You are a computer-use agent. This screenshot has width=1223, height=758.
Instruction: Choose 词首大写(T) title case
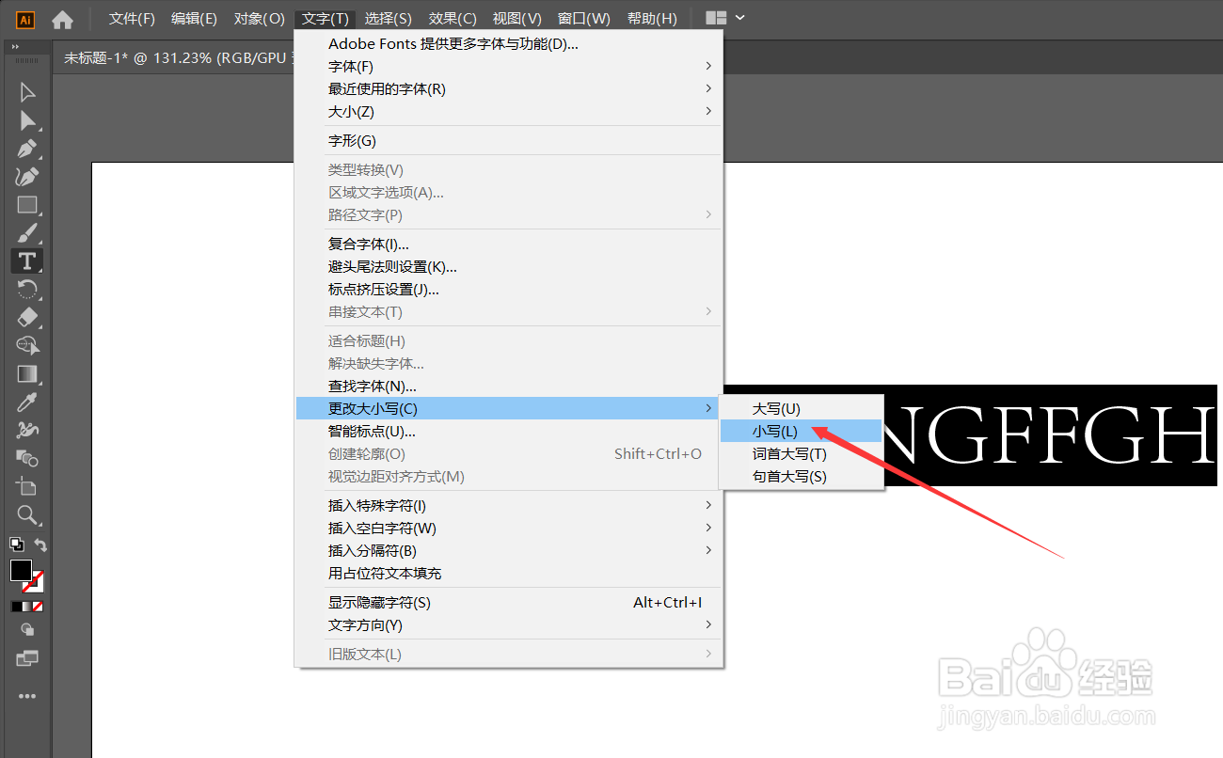click(x=801, y=453)
